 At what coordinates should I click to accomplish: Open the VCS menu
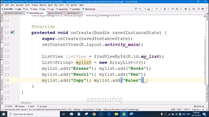pos(67,5)
